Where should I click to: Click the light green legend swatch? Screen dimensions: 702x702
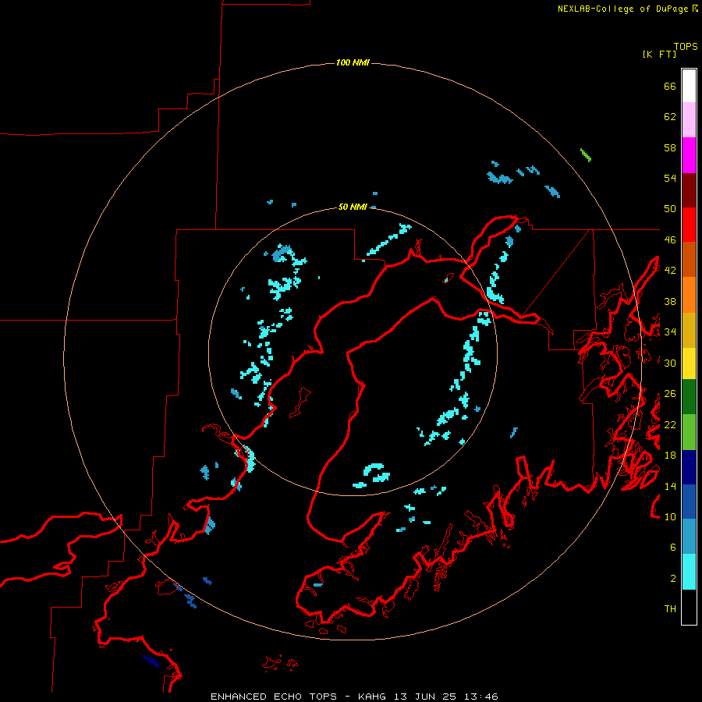click(x=689, y=432)
